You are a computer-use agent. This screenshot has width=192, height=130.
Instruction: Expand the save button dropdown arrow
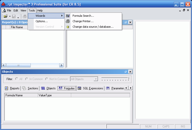coord(18,18)
